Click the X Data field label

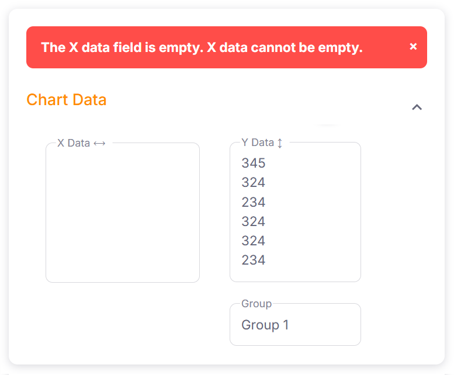point(74,143)
